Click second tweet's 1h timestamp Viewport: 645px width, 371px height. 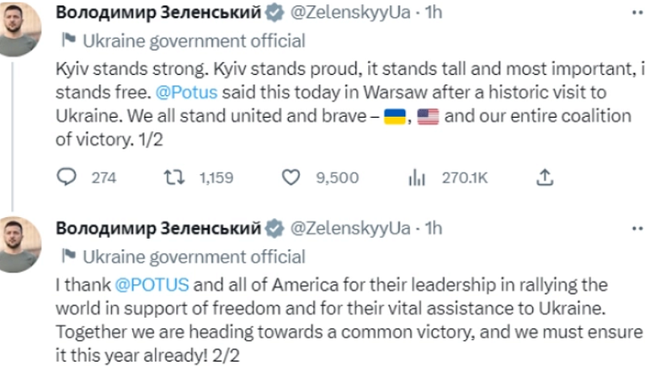433,228
